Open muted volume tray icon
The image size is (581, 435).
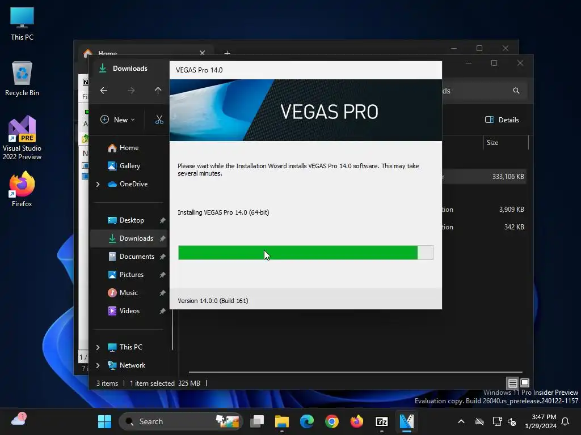coord(512,421)
